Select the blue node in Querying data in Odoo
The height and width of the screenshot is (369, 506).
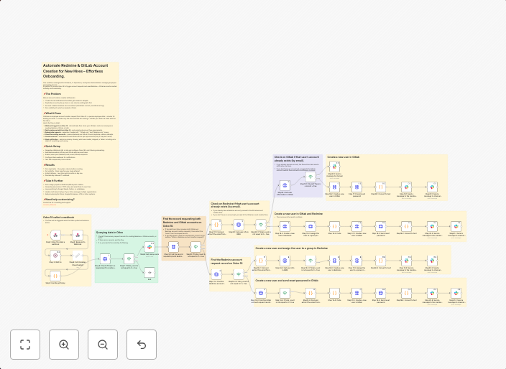(x=105, y=258)
